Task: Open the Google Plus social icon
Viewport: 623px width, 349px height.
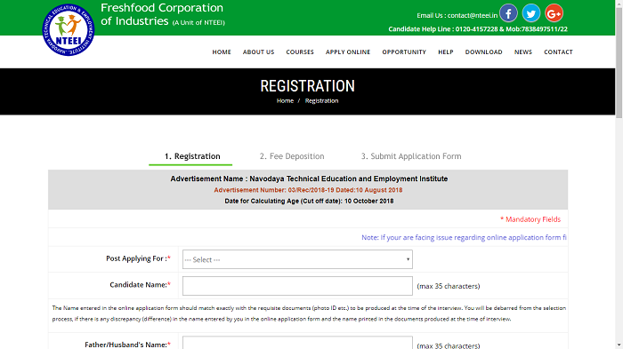Action: tap(554, 13)
